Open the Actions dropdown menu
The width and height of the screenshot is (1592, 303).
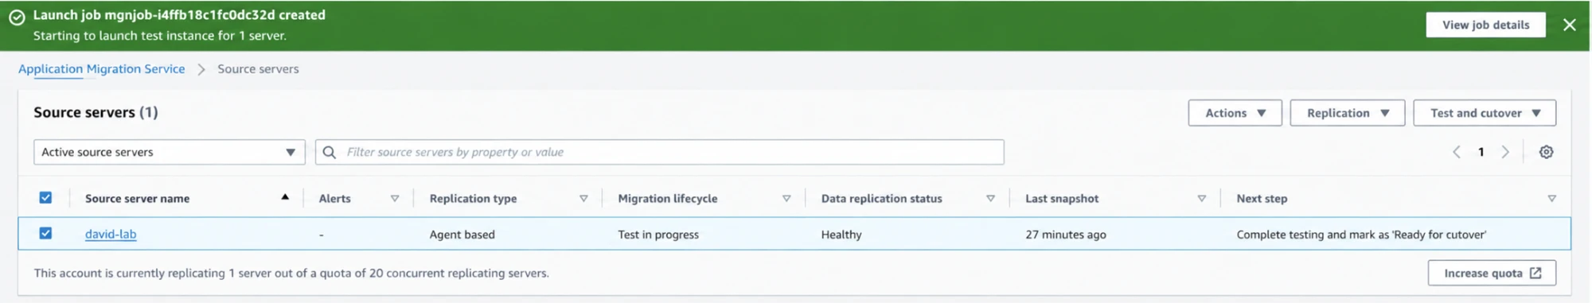click(1235, 113)
